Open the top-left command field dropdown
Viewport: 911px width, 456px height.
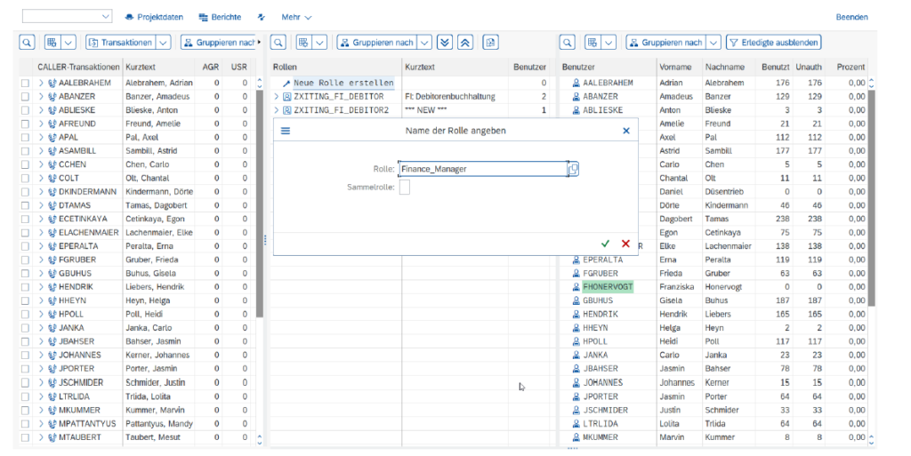point(106,17)
